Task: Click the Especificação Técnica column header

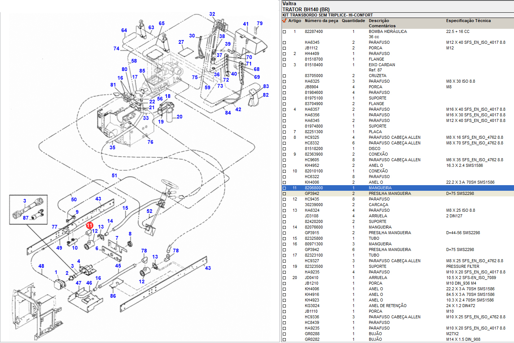Action: pos(468,21)
